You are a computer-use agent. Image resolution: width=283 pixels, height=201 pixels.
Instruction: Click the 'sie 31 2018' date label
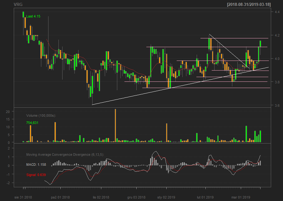[23, 197]
